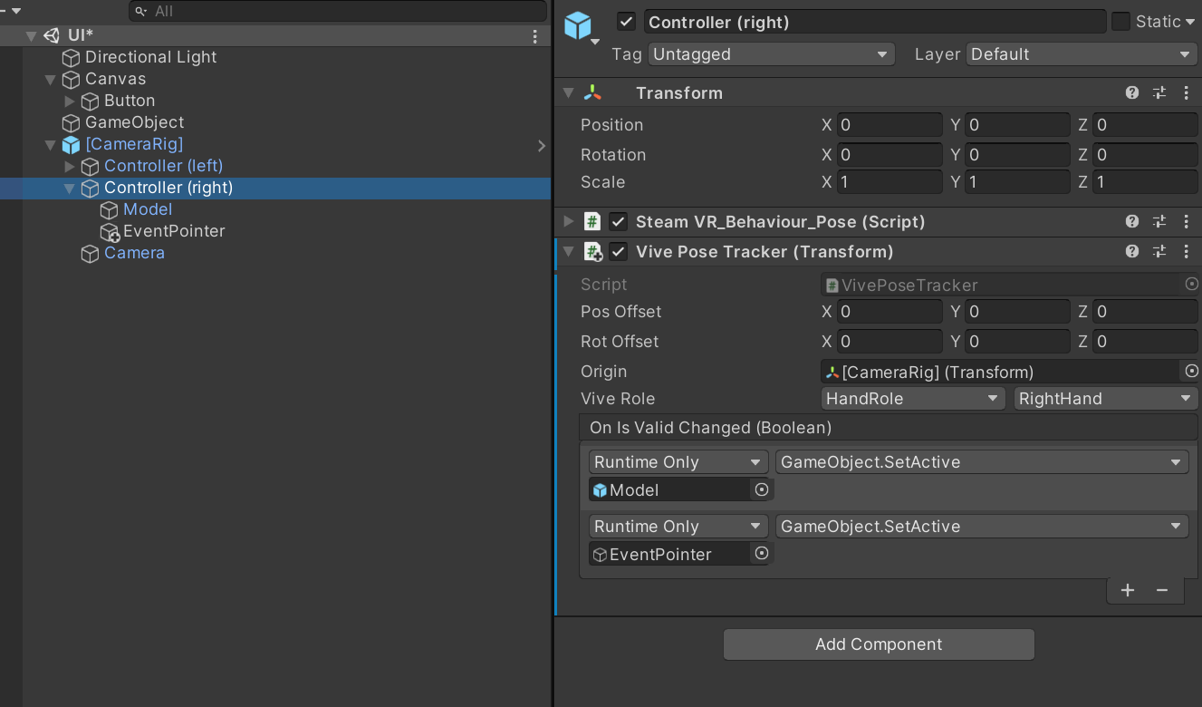Click the Directional Light cube icon
The height and width of the screenshot is (707, 1202).
click(x=71, y=57)
